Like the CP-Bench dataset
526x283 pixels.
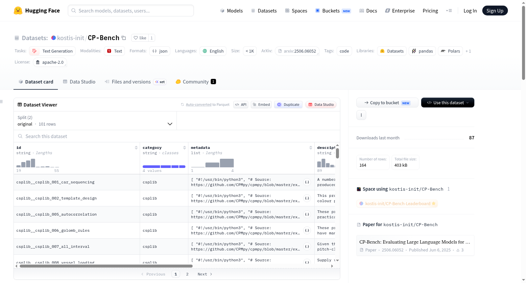pyautogui.click(x=140, y=38)
